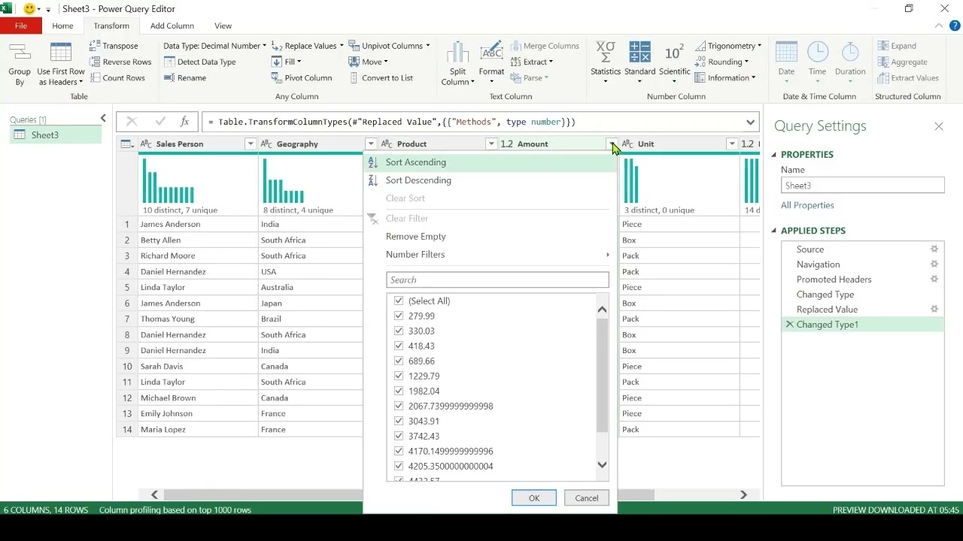Delete the Changed Type1 step
963x541 pixels.
pos(789,325)
